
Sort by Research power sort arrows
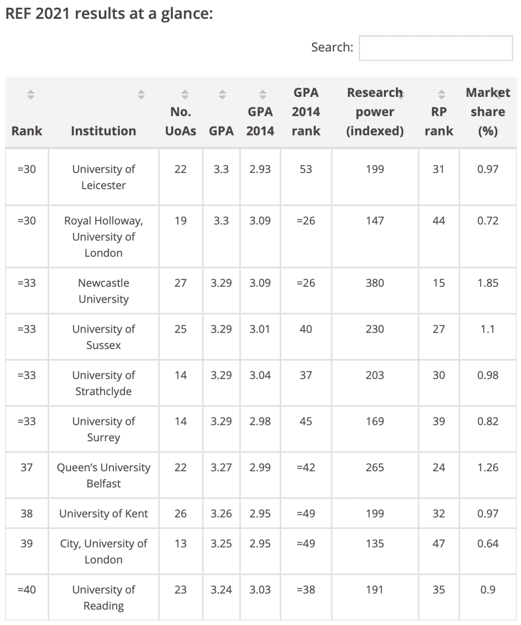coord(400,94)
